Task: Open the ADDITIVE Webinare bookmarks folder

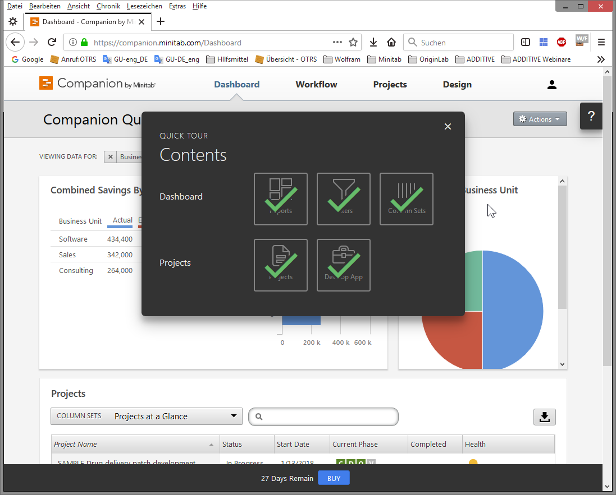Action: click(536, 59)
